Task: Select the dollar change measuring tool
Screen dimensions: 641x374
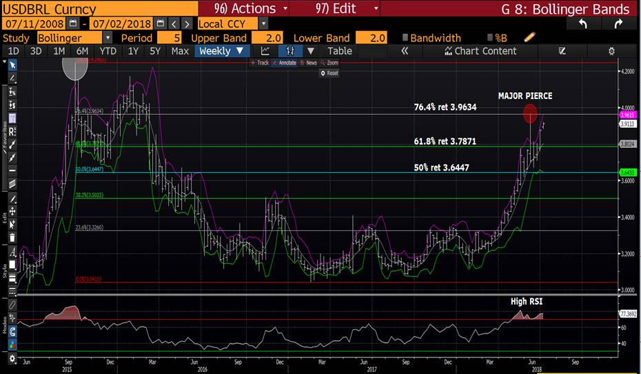Action: [x=12, y=105]
